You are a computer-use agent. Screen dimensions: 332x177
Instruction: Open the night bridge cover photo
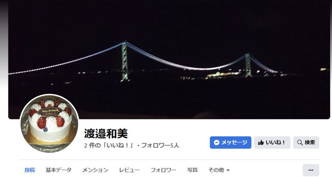tap(169, 59)
